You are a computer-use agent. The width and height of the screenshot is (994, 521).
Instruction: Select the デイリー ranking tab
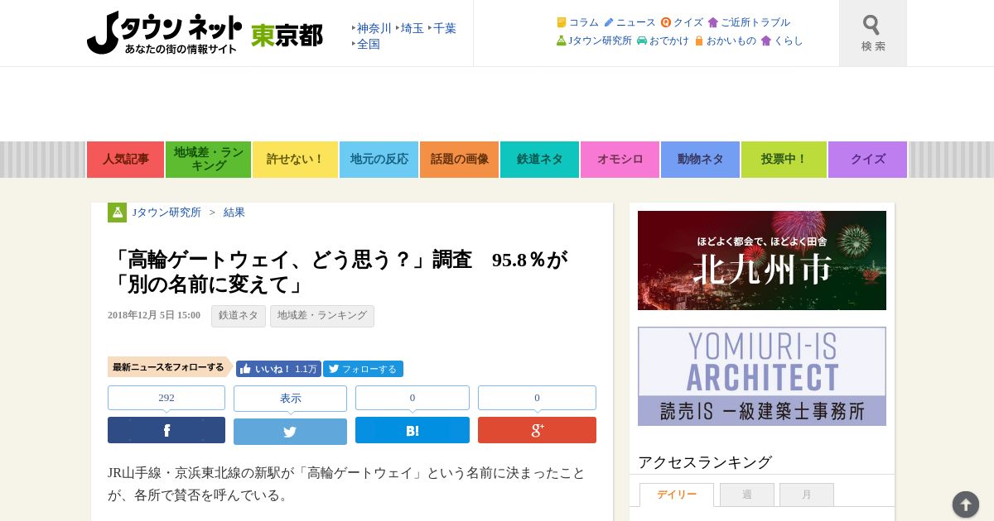[x=677, y=495]
